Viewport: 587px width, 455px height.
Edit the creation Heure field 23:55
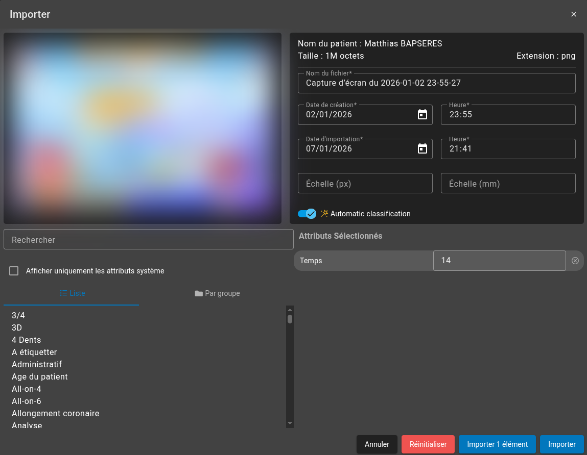point(508,114)
